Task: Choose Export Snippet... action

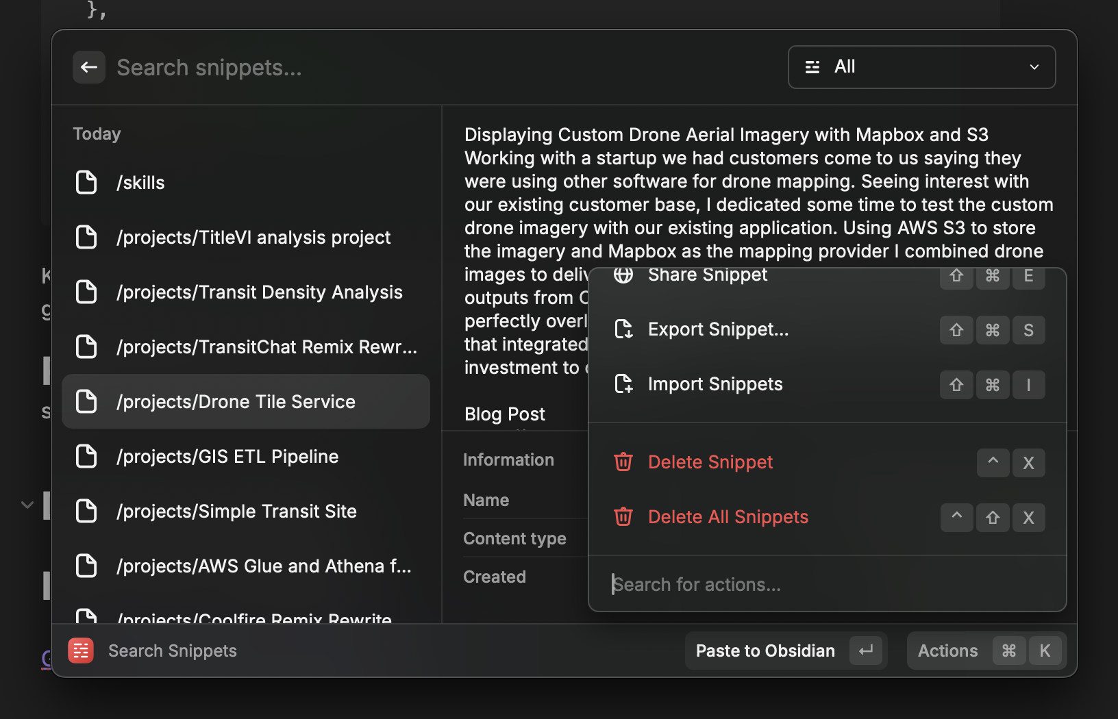Action: 828,329
